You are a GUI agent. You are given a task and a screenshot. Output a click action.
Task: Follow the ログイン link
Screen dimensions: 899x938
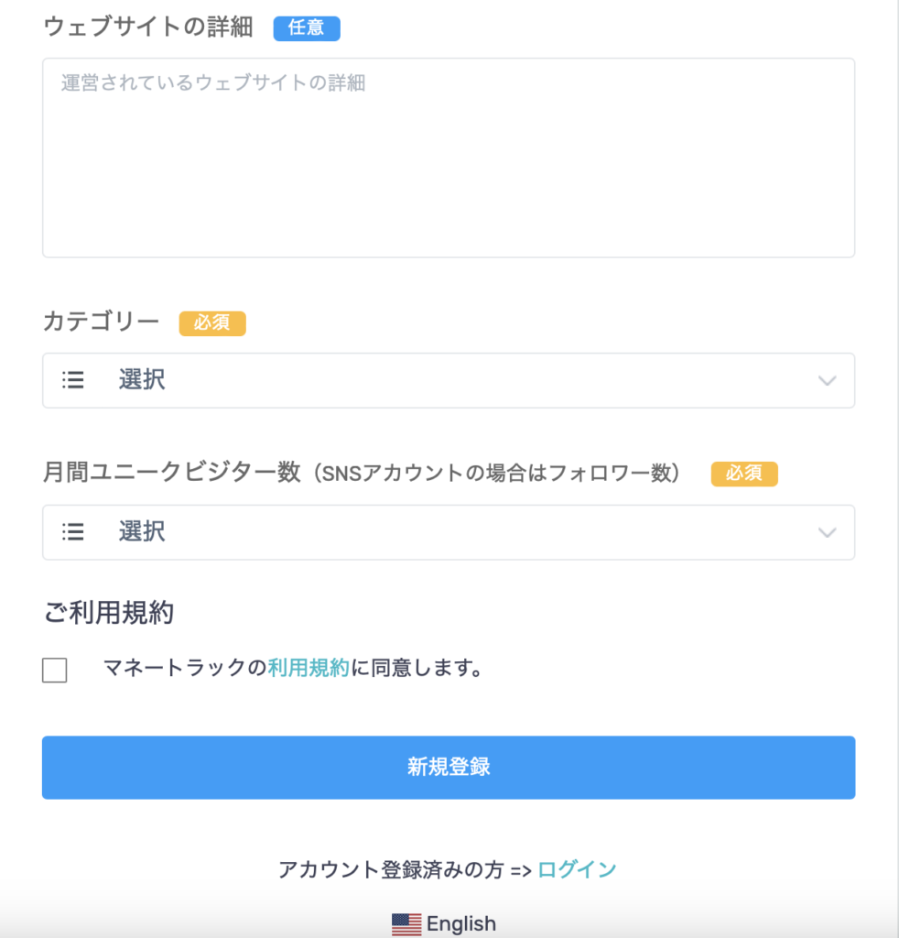[577, 869]
